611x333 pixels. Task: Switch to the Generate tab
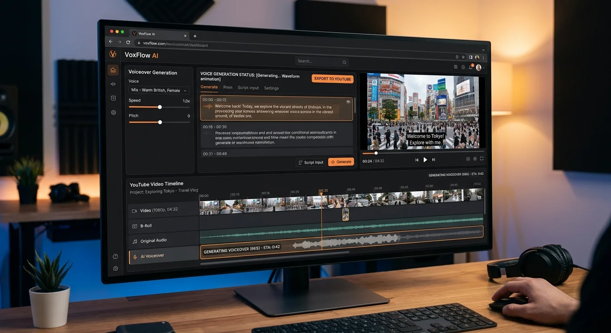pyautogui.click(x=209, y=87)
